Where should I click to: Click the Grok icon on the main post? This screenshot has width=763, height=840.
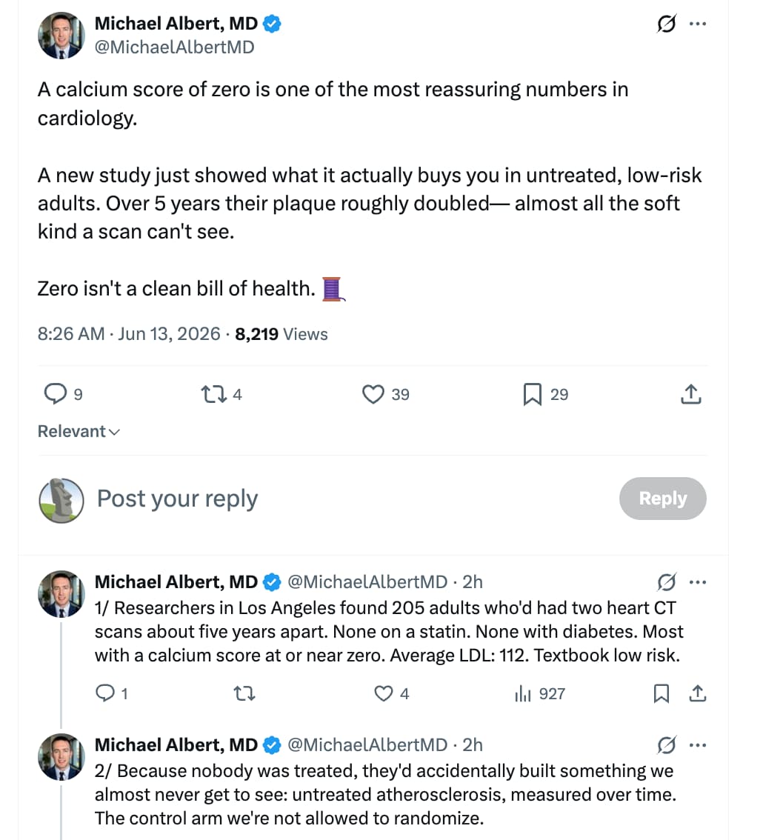[667, 24]
